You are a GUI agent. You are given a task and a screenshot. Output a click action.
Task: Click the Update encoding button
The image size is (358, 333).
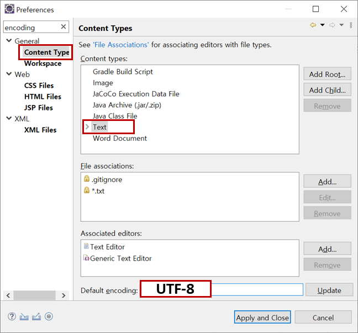coord(329,290)
